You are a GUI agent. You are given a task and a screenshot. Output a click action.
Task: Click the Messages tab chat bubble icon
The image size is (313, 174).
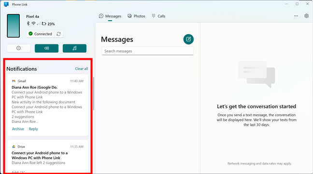coord(101,16)
